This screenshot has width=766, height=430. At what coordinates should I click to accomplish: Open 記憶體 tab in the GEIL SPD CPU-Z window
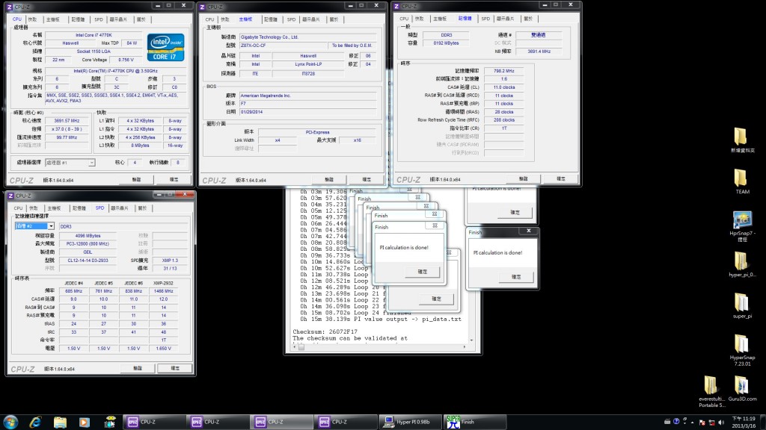coord(79,208)
